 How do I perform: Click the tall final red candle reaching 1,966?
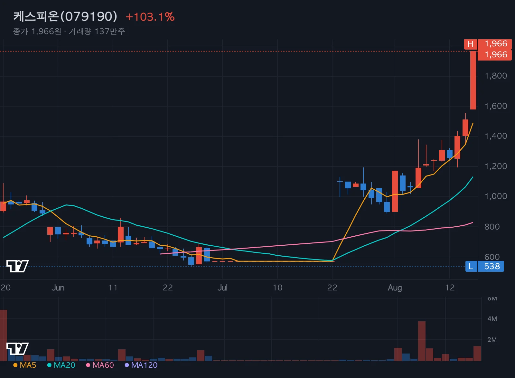coord(473,80)
